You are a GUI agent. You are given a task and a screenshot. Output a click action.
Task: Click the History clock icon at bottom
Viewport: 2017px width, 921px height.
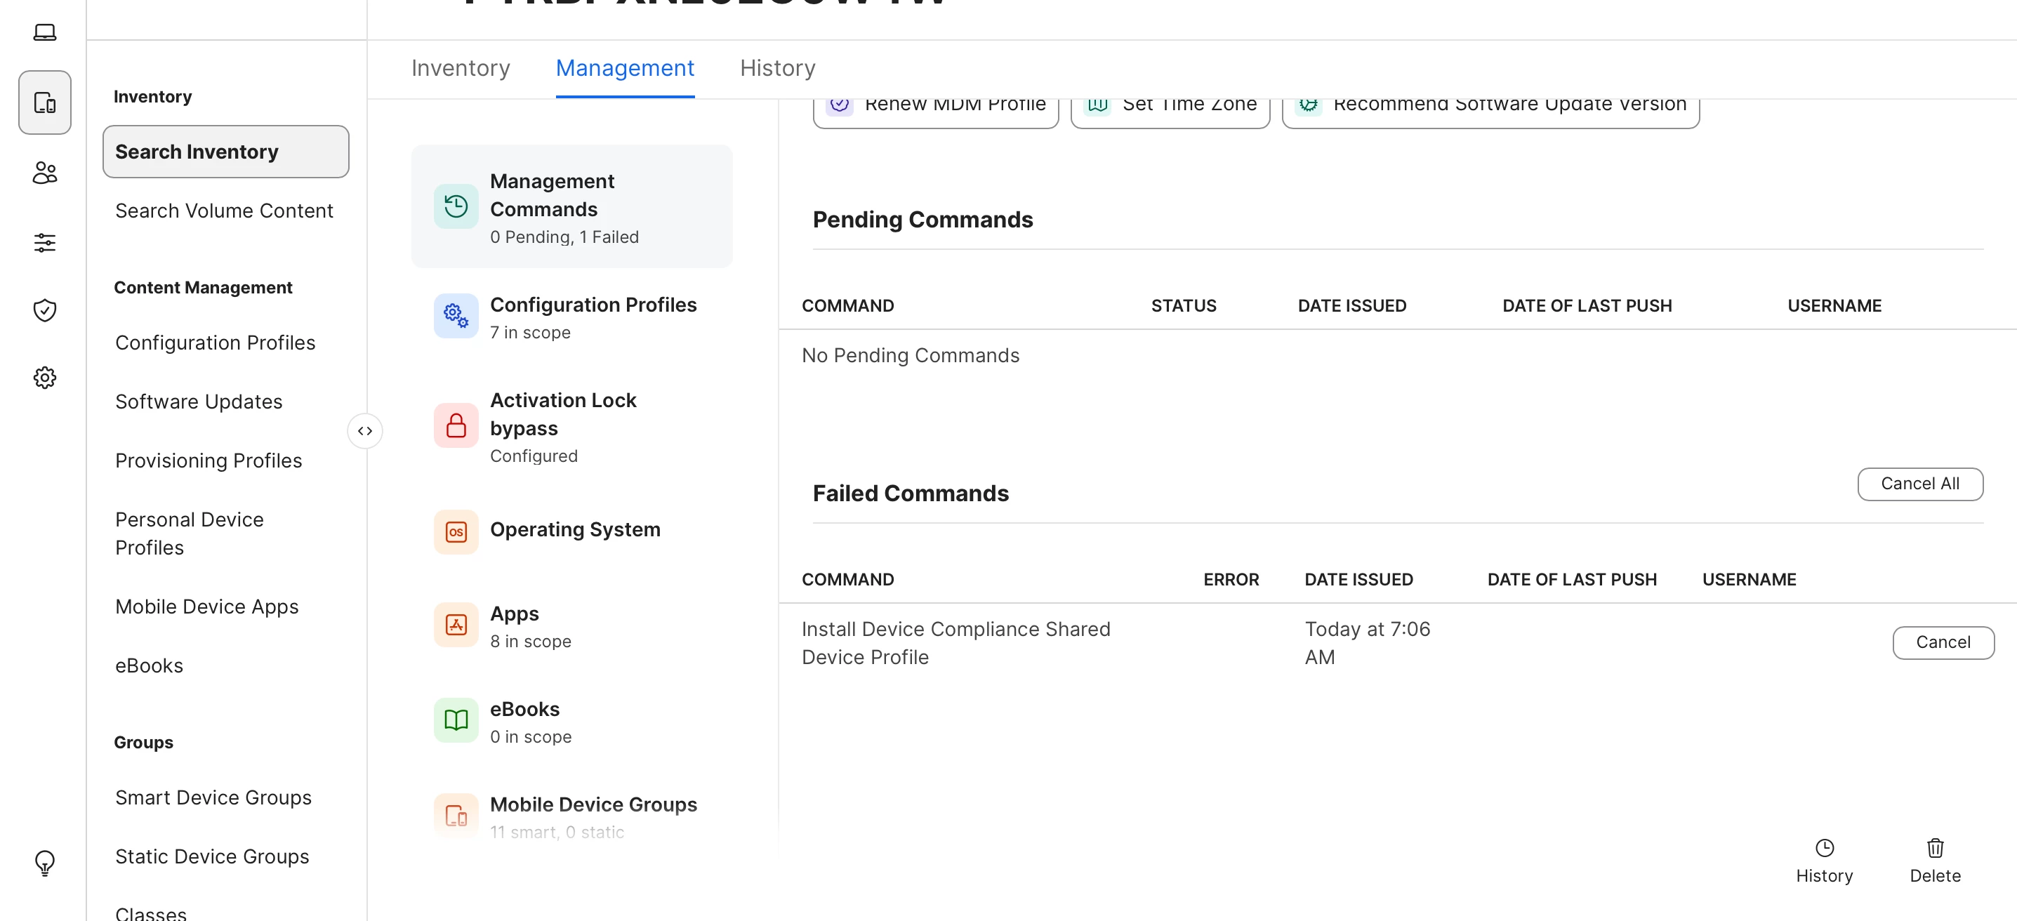[1824, 849]
